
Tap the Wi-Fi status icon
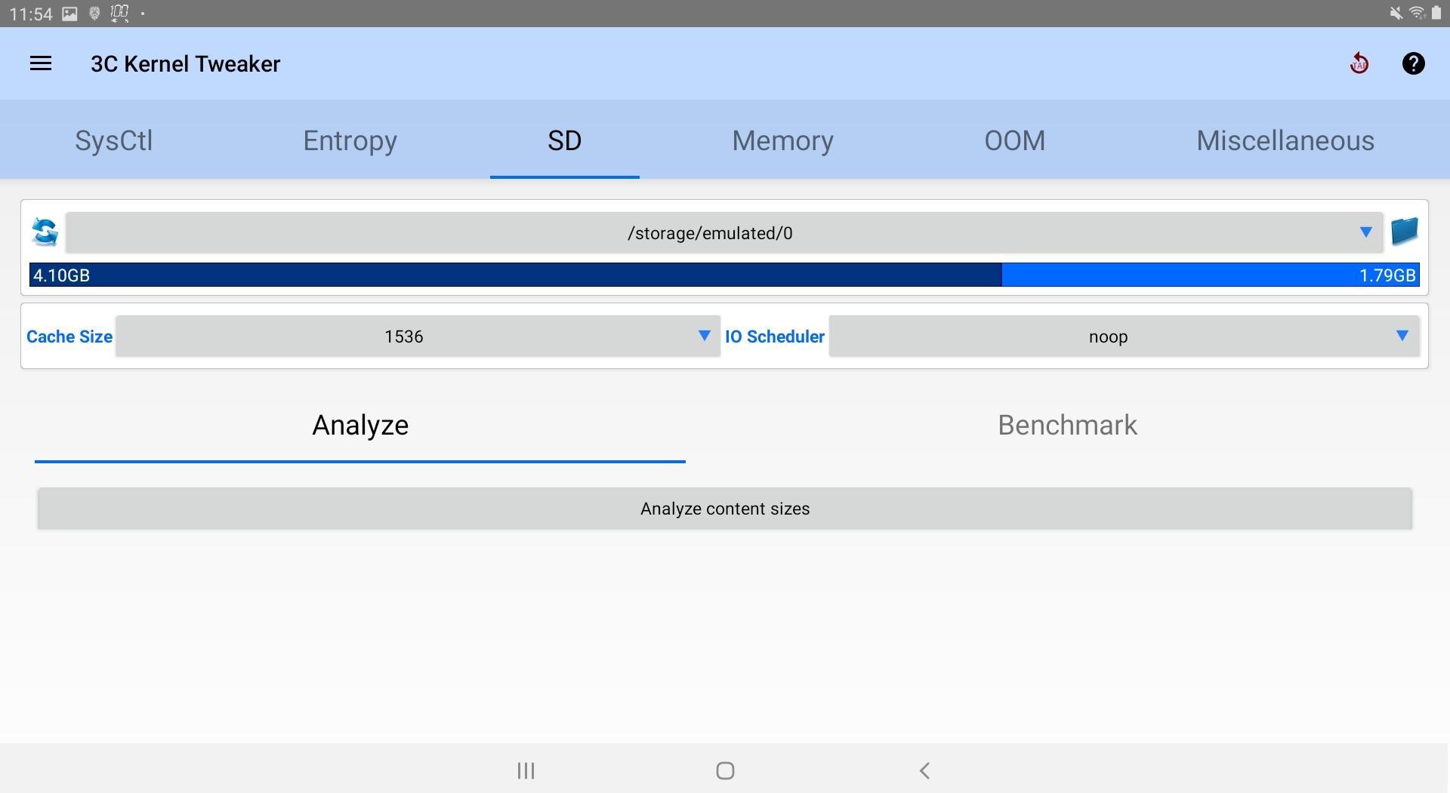click(x=1417, y=14)
